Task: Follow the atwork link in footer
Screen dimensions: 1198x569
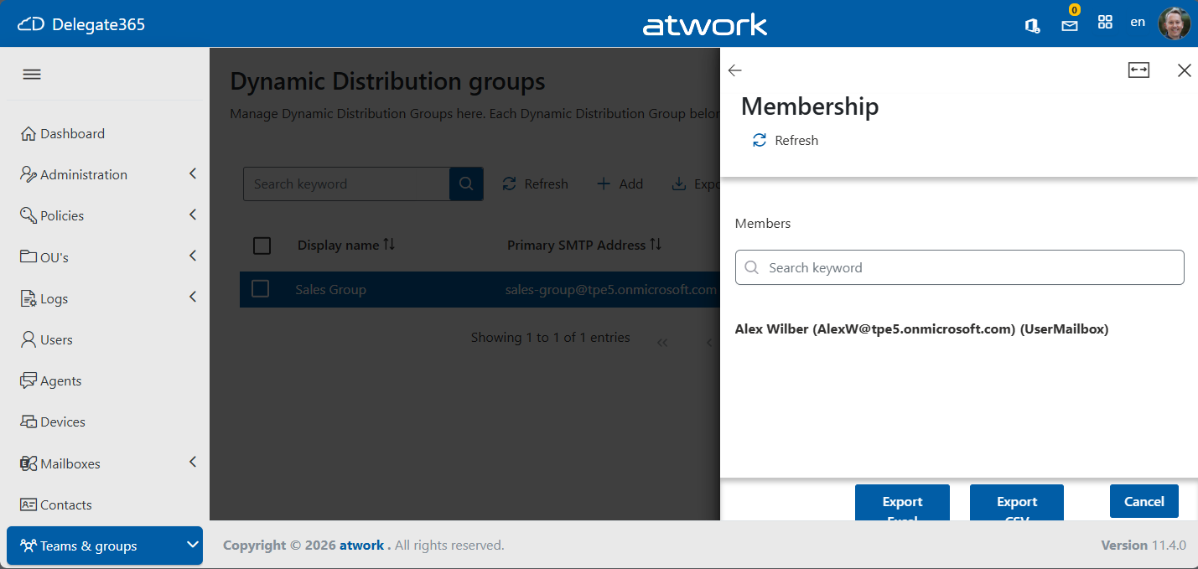Action: [x=361, y=546]
